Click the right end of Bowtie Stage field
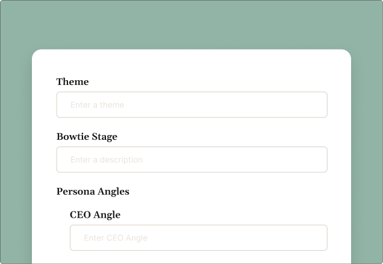This screenshot has height=264, width=383. pos(316,160)
